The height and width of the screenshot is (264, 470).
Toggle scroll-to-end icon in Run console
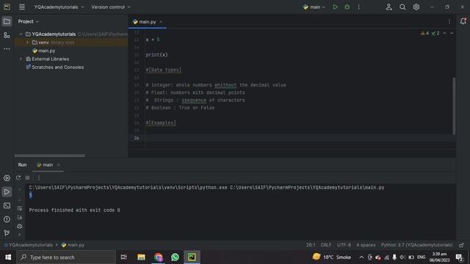[x=20, y=217]
